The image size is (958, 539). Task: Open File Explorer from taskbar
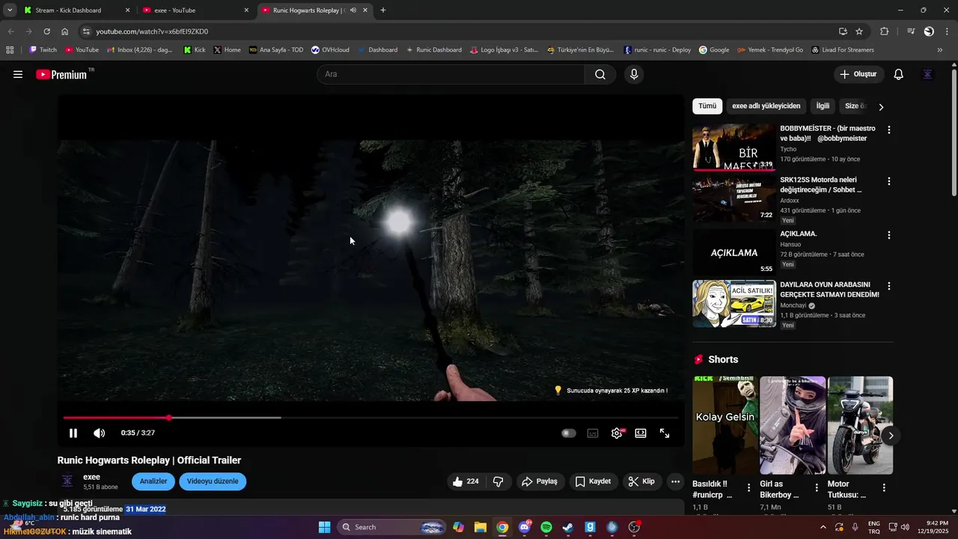click(480, 527)
